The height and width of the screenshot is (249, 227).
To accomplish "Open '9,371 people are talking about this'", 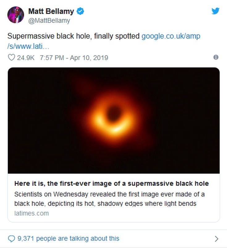I will pyautogui.click(x=68, y=238).
